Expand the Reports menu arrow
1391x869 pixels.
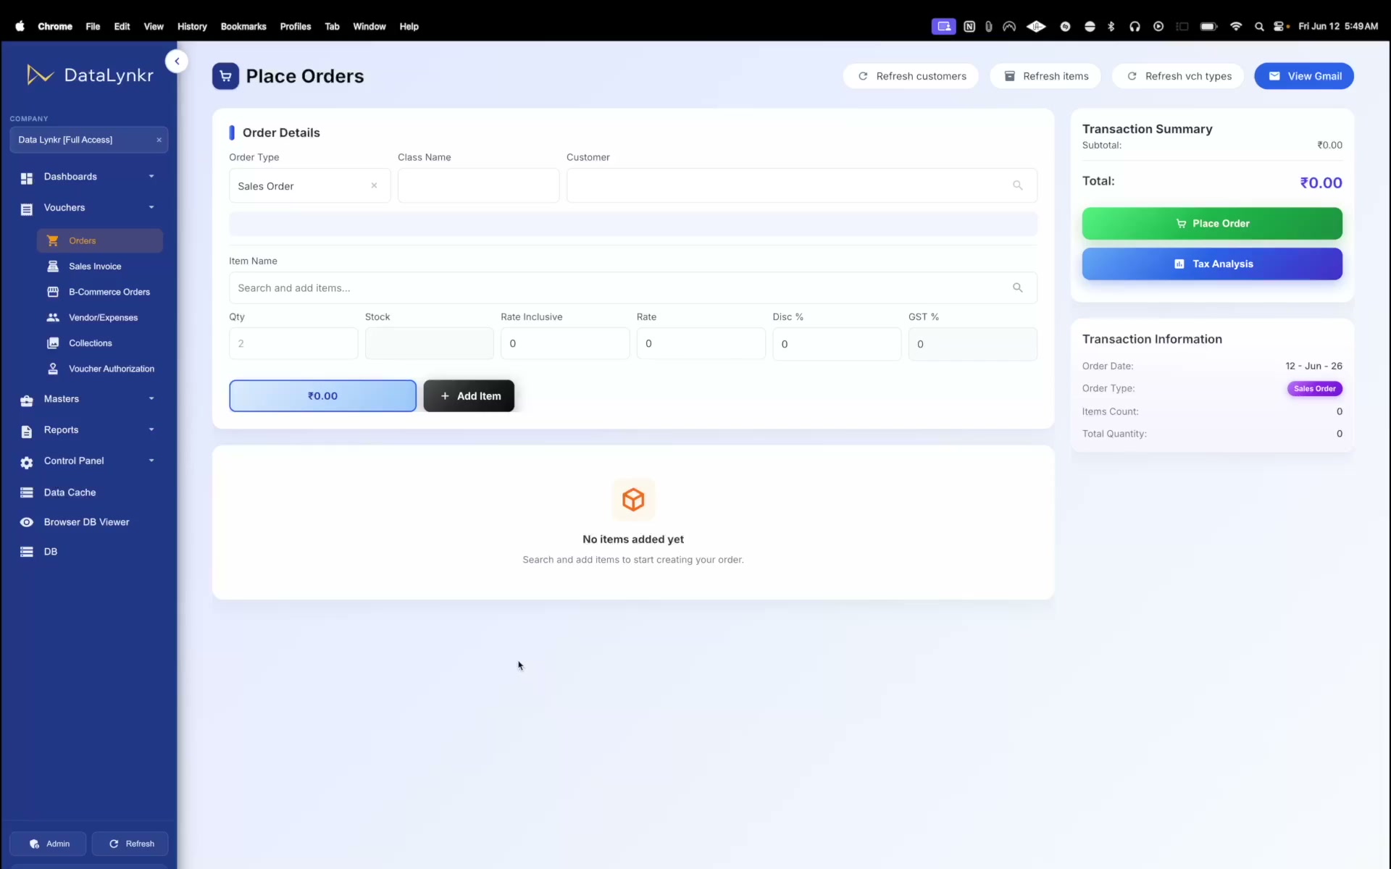[x=151, y=429]
